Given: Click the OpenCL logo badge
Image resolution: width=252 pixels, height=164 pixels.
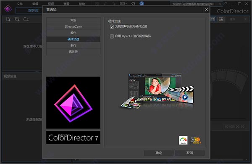Looking at the screenshot, I should 183,140.
